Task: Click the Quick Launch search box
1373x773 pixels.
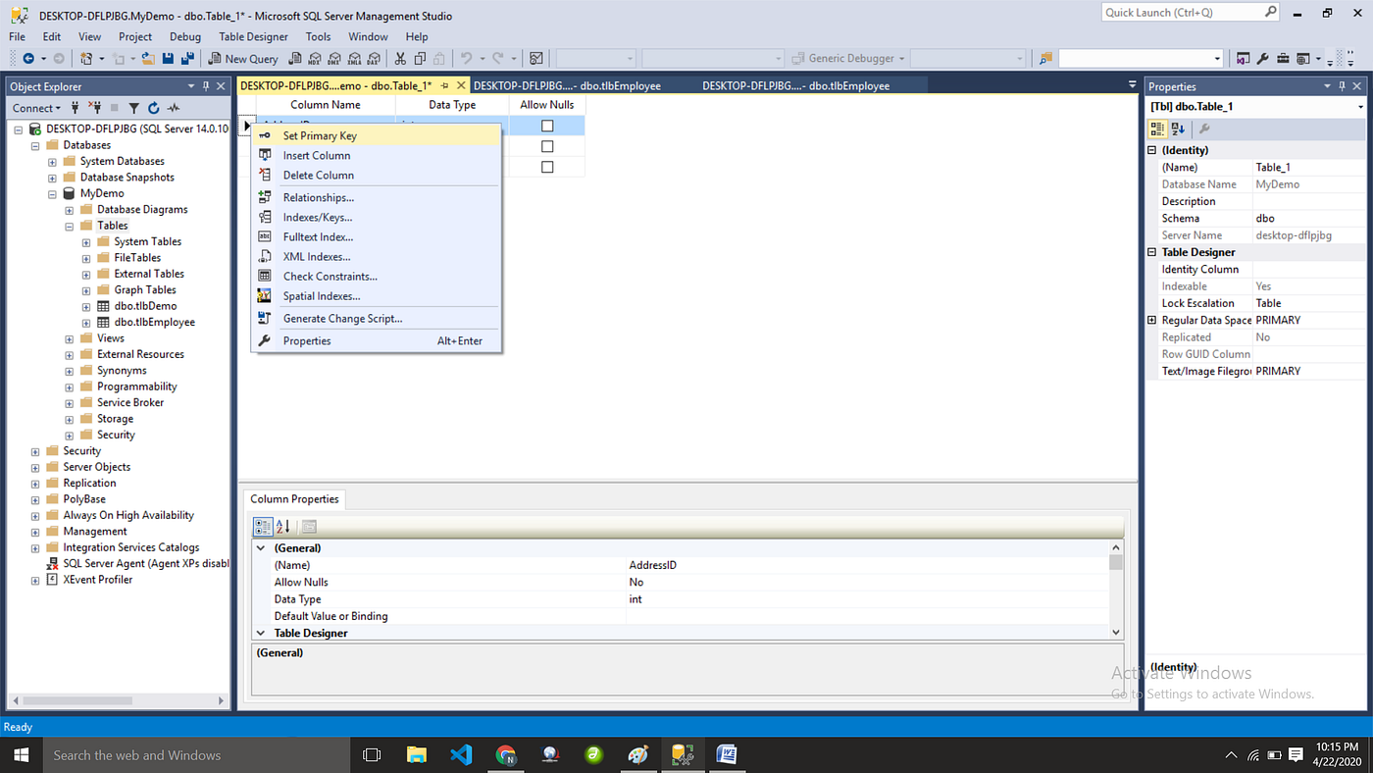Action: click(1182, 11)
